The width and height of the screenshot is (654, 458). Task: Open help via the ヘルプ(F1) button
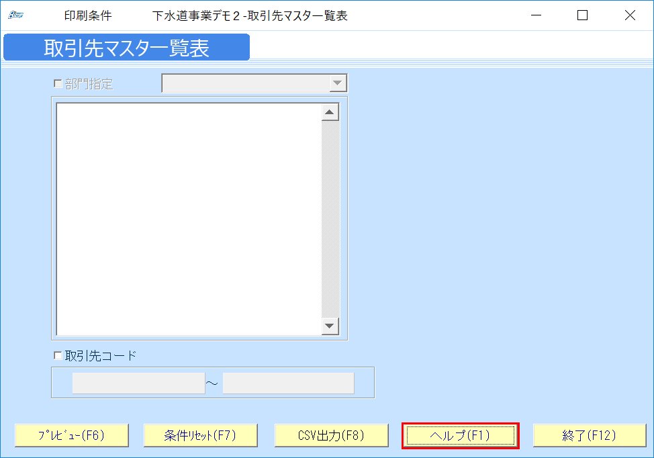(x=460, y=435)
